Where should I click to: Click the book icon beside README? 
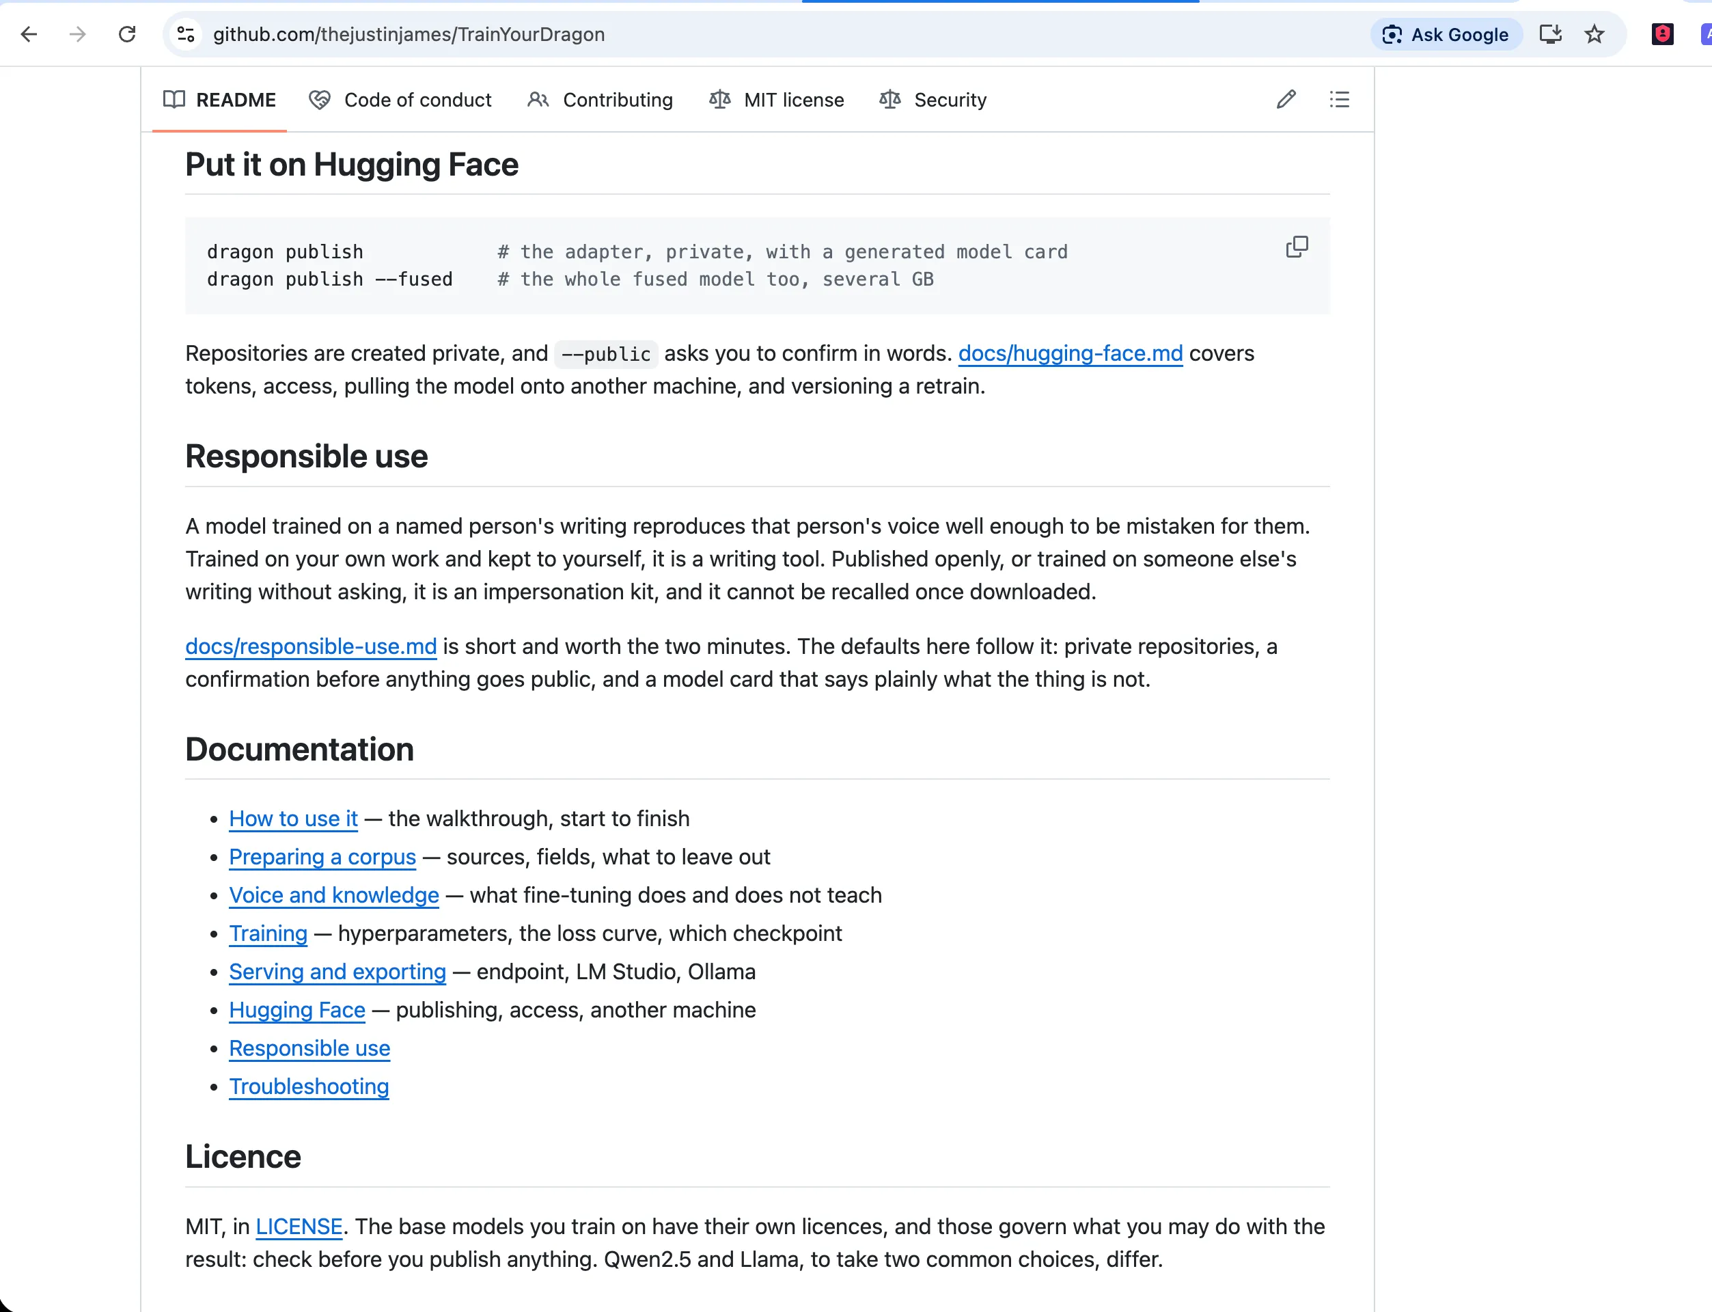(174, 100)
